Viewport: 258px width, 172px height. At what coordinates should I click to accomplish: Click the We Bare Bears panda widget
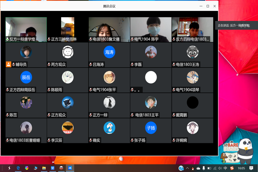(237, 151)
